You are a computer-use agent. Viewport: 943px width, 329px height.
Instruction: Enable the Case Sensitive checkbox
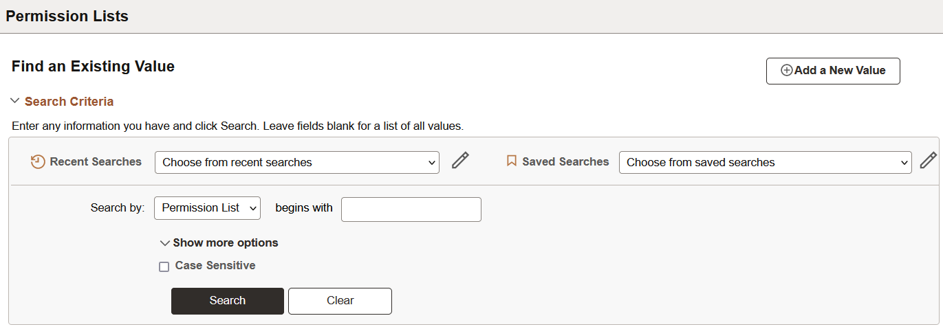pyautogui.click(x=164, y=266)
